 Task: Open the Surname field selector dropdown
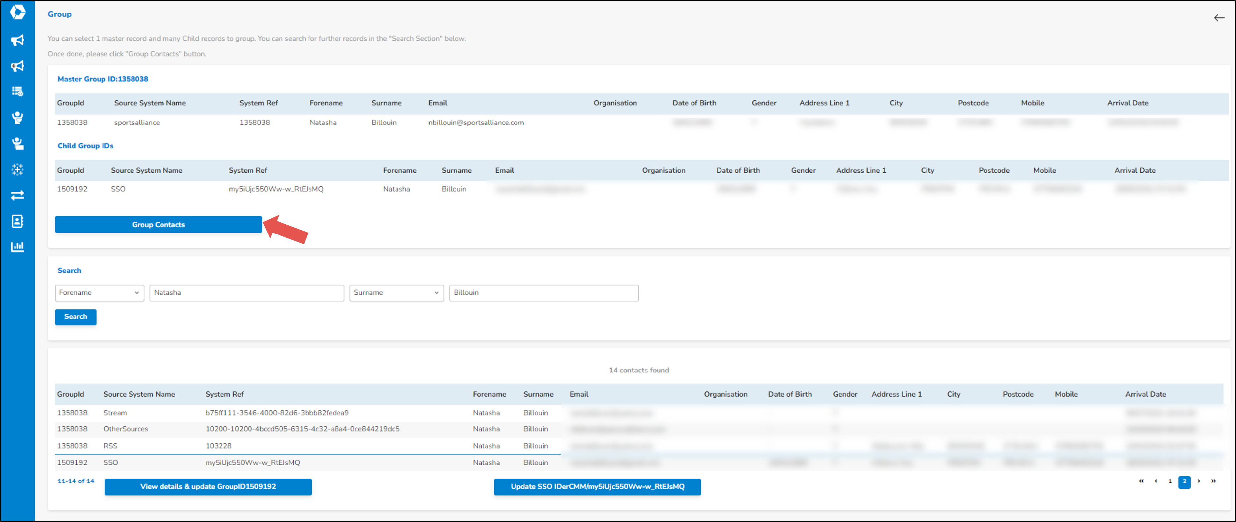pos(396,292)
